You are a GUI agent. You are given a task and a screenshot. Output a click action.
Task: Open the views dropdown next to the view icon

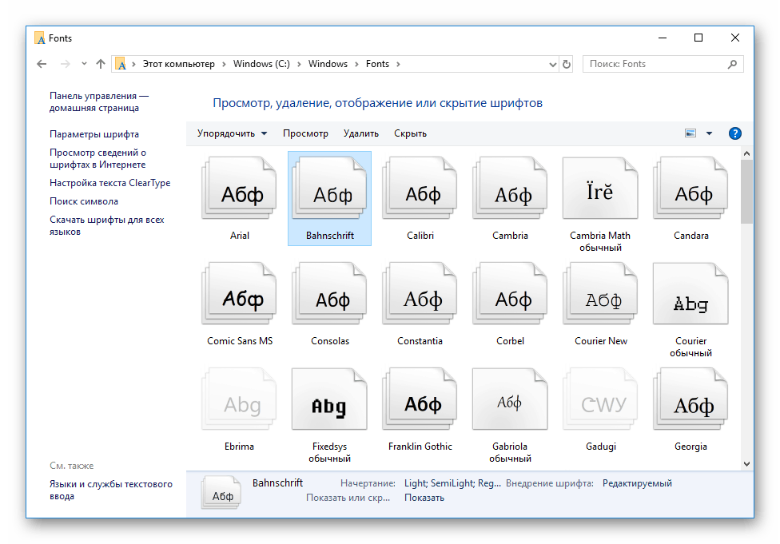[x=707, y=133]
